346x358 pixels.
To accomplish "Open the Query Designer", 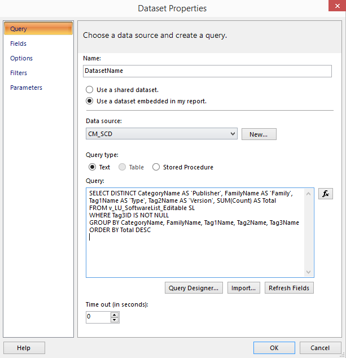I will [x=194, y=287].
